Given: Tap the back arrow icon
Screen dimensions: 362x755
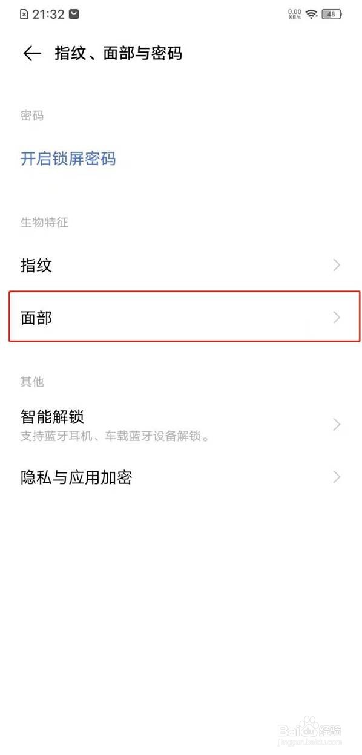Looking at the screenshot, I should click(x=31, y=53).
